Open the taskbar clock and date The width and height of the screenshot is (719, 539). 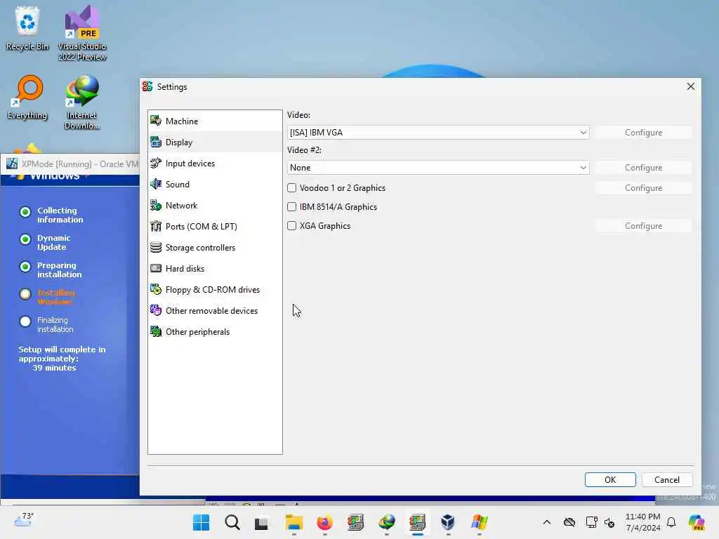[x=643, y=522]
